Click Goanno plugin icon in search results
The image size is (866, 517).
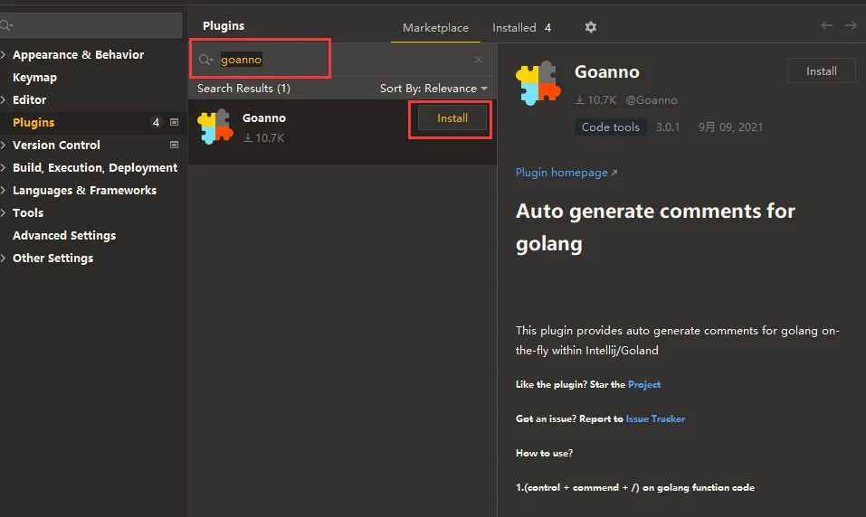click(x=215, y=127)
